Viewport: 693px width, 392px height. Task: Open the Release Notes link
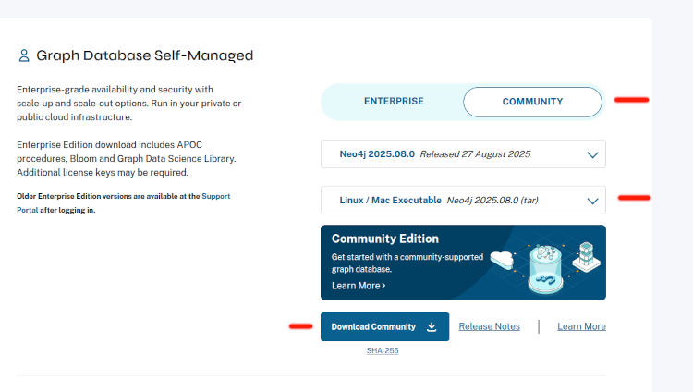[x=489, y=326]
